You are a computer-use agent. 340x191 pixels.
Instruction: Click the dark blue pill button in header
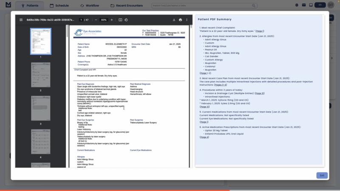[320, 5]
